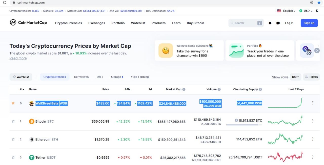Switch to the DeFi tab
The height and width of the screenshot is (165, 324).
(x=100, y=77)
